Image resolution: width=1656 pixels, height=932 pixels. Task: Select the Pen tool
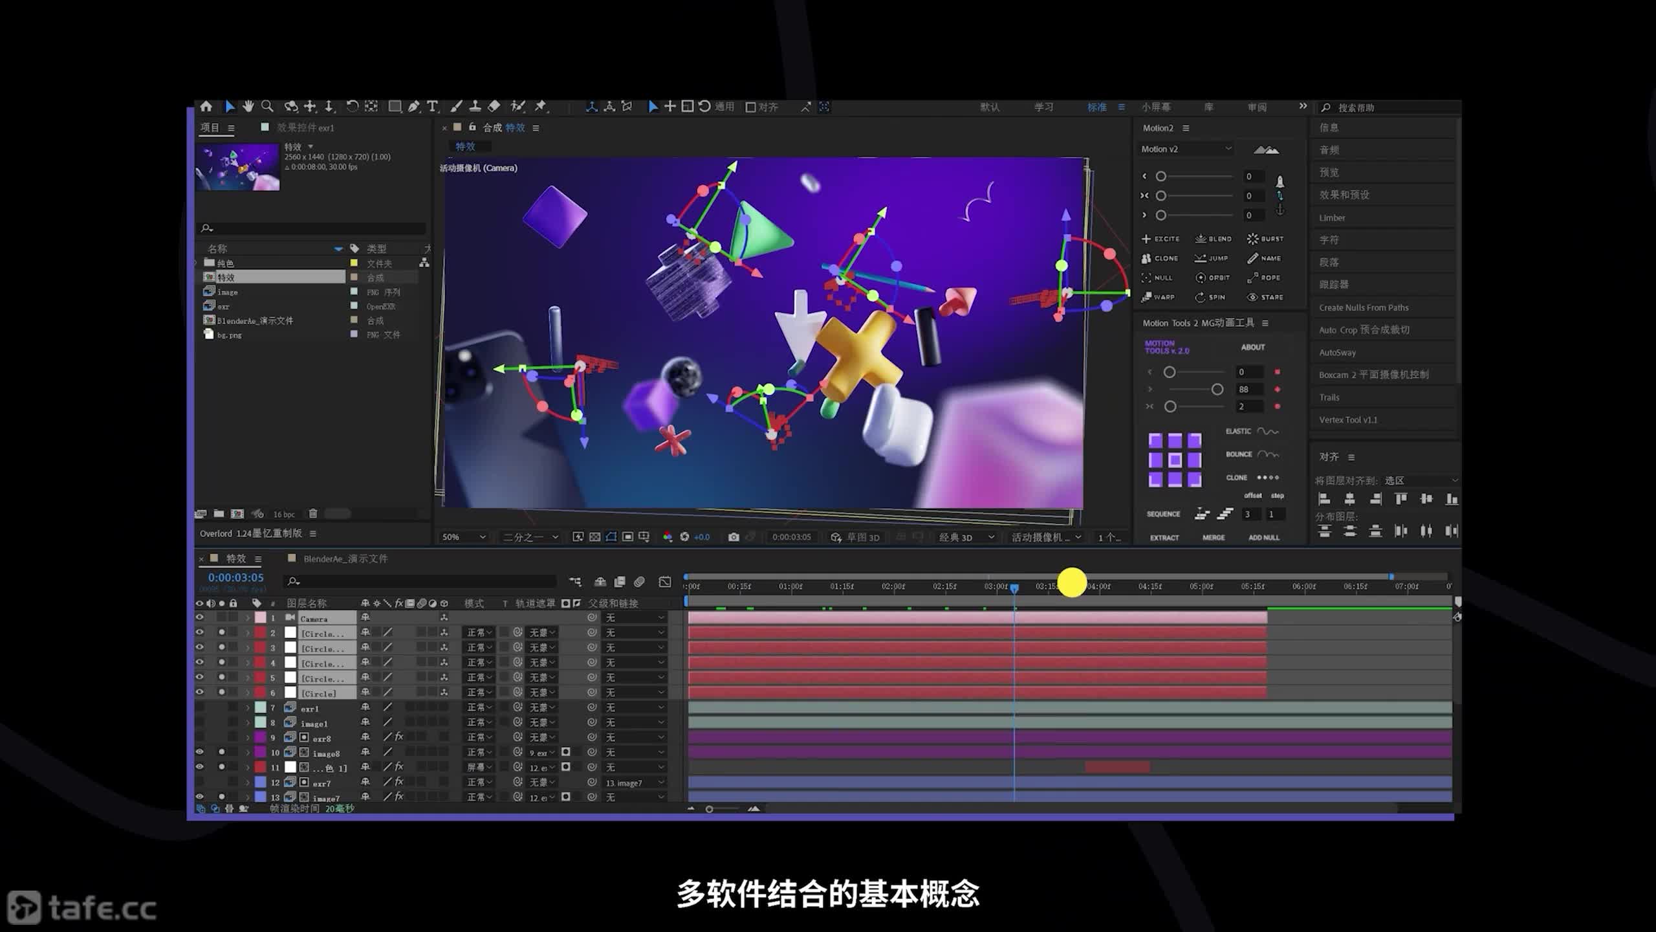coord(413,106)
